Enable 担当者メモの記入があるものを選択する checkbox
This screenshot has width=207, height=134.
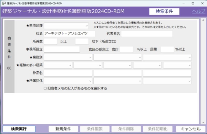pos(45,88)
